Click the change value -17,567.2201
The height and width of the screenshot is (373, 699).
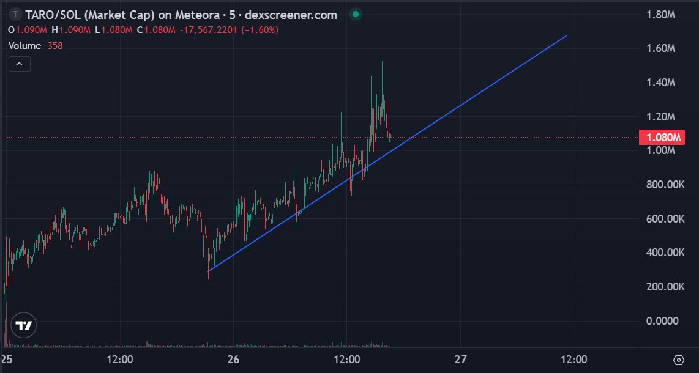point(209,30)
